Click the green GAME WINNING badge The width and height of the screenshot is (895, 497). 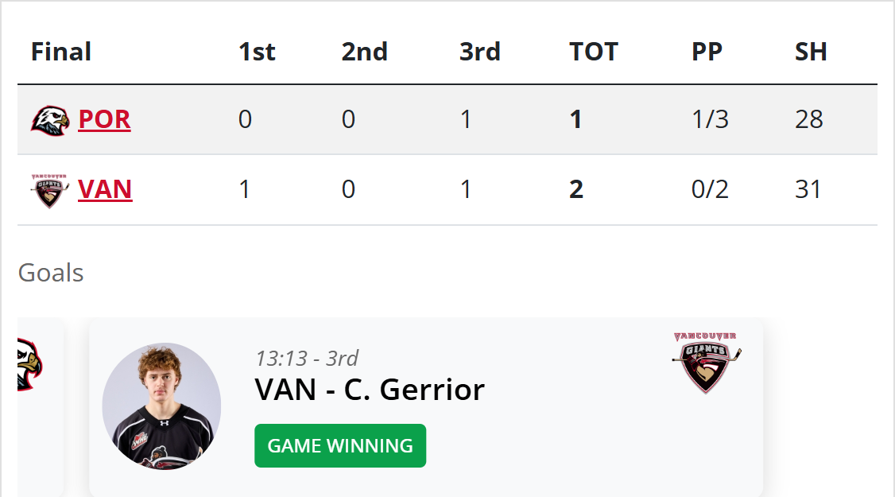pyautogui.click(x=340, y=446)
